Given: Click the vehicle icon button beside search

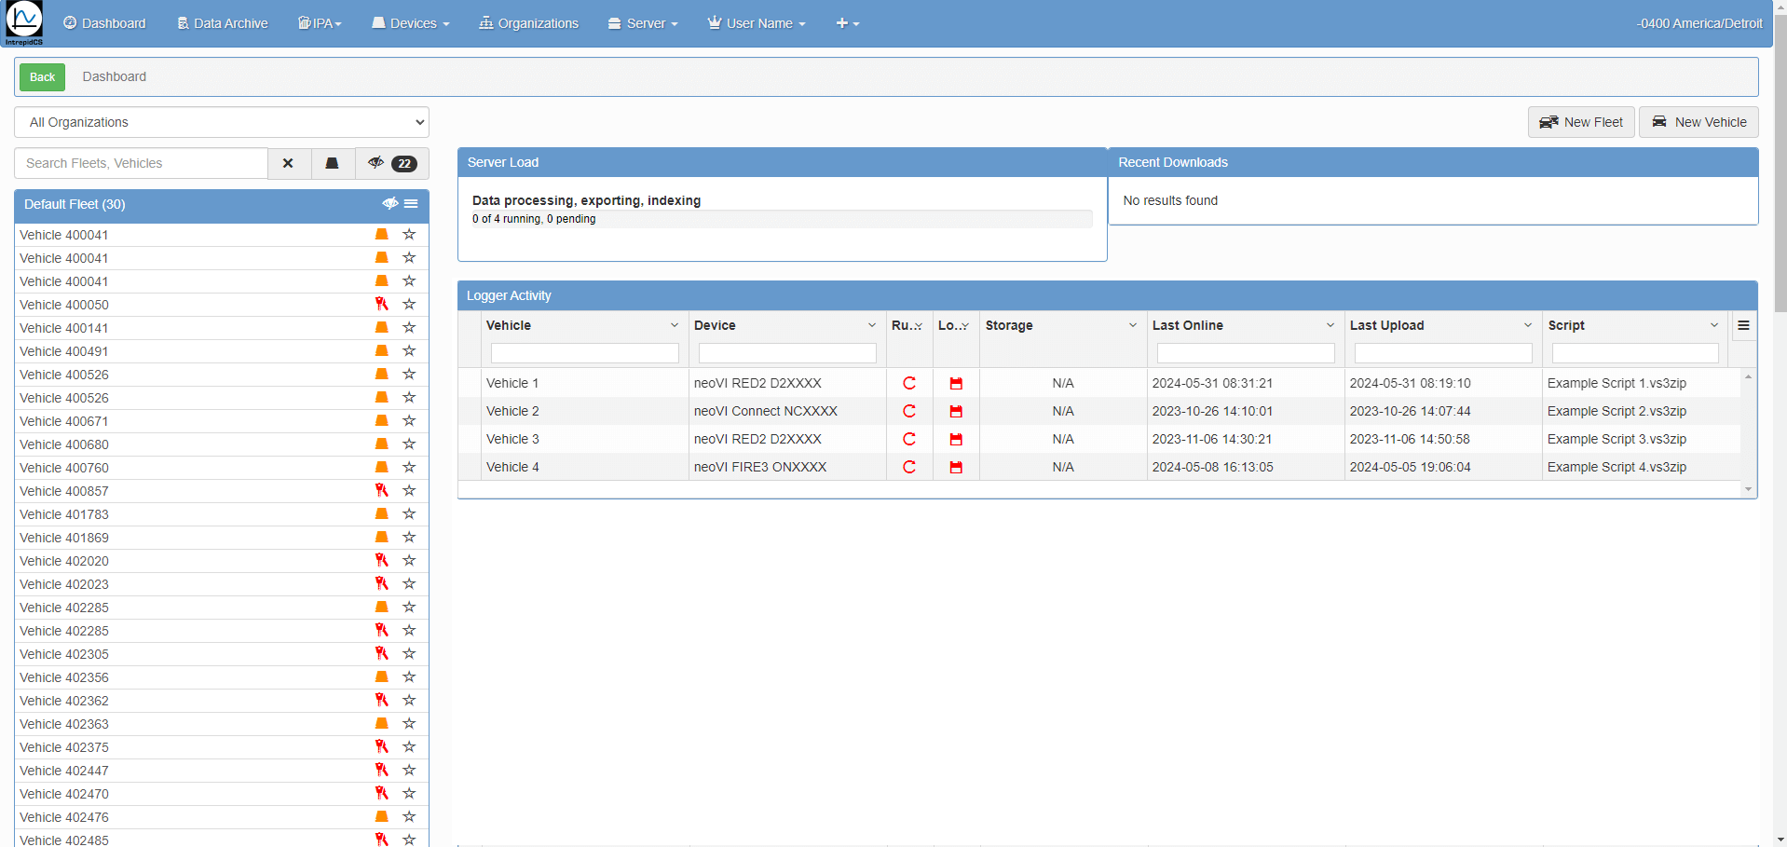Looking at the screenshot, I should (x=332, y=163).
